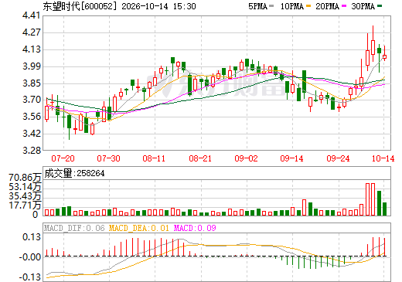Viewport: 402px width, 282px height.
Task: Click date axis label 08-21
Action: 200,158
